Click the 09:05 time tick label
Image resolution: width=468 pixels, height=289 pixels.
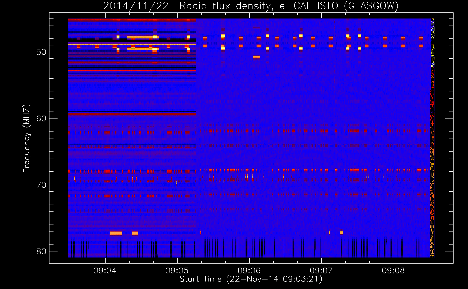(177, 271)
